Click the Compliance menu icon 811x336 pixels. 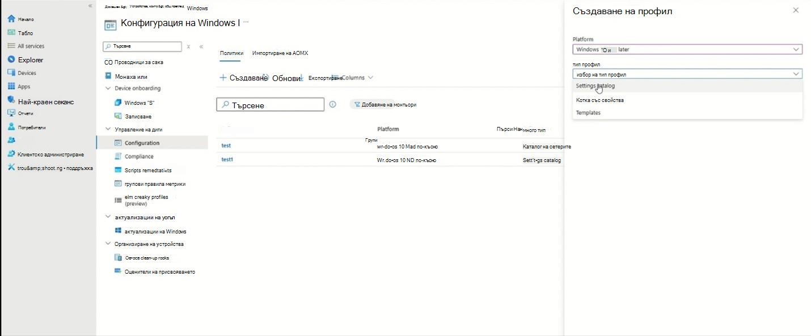(118, 156)
